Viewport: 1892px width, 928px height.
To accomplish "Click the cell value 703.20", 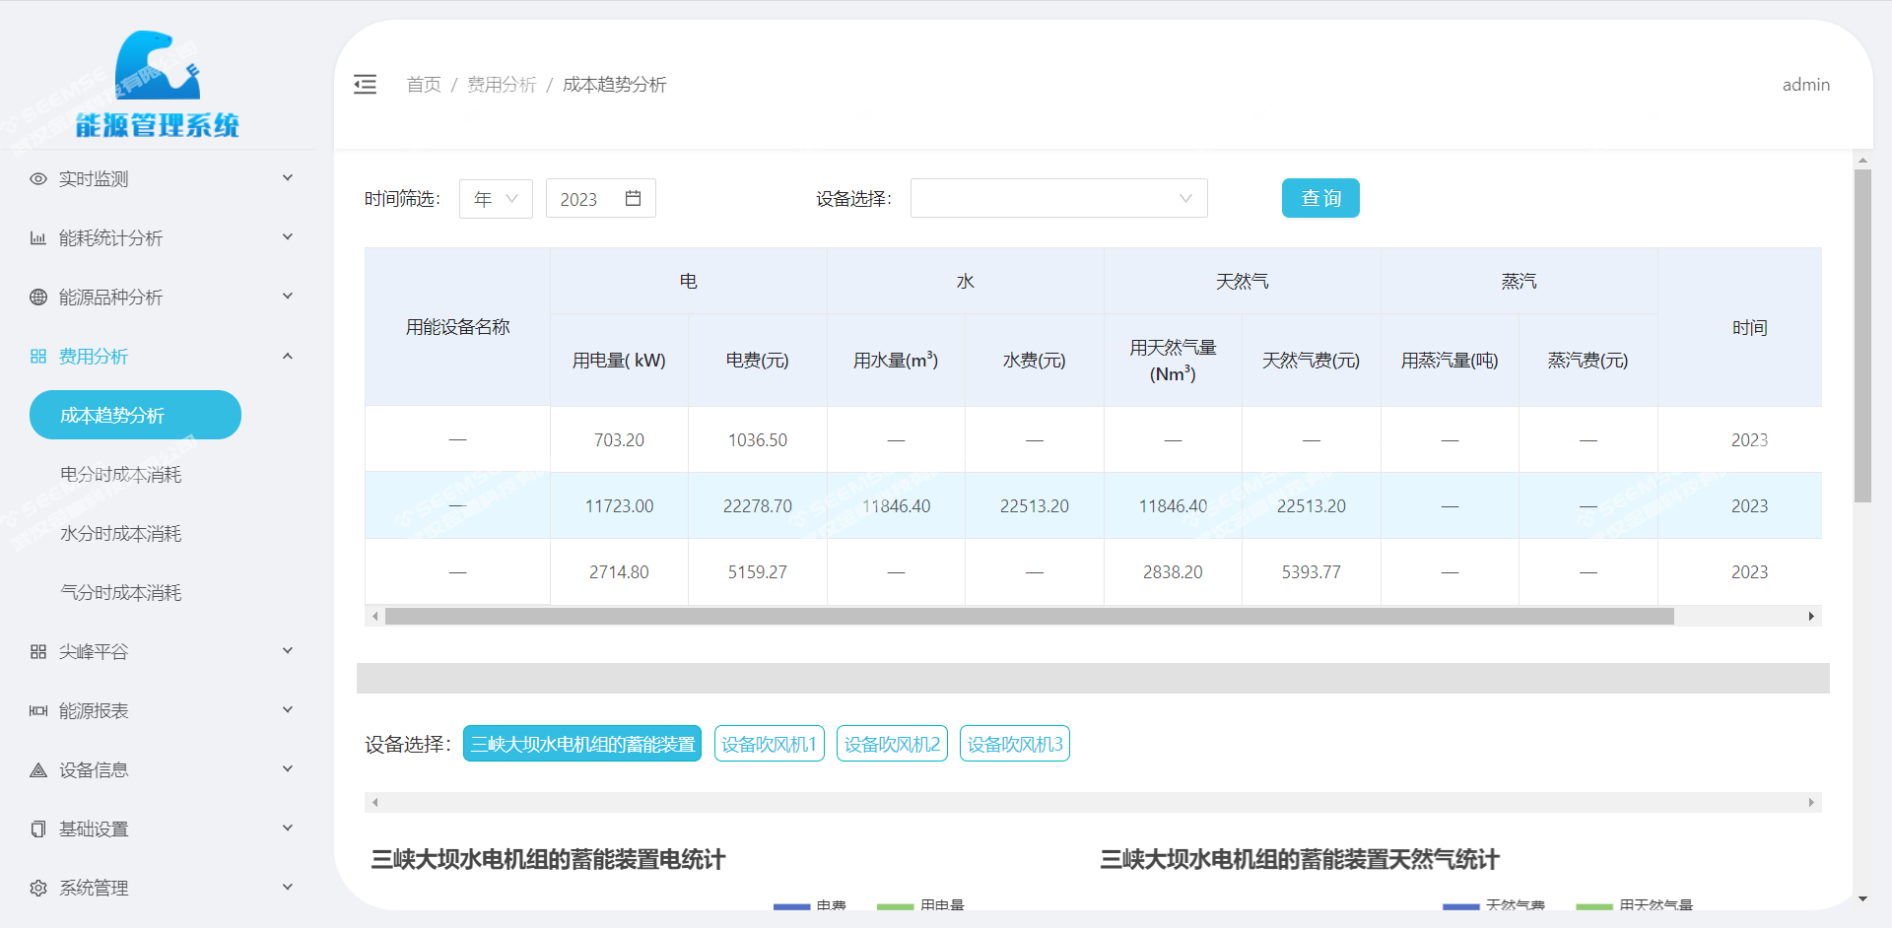I will tap(619, 440).
